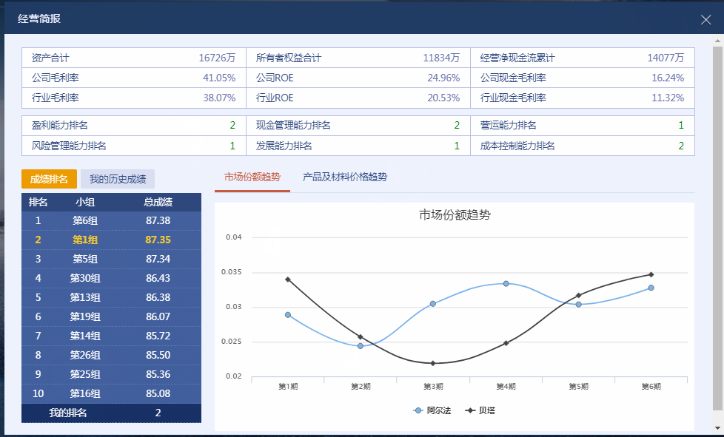
Task: Select ranking row 第26组
Action: [x=111, y=356]
